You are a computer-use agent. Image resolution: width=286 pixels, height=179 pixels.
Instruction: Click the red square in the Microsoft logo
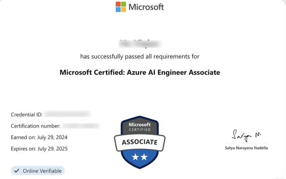click(118, 4)
